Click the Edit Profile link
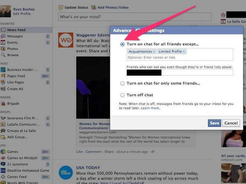This screenshot has width=246, height=184. (x=22, y=14)
